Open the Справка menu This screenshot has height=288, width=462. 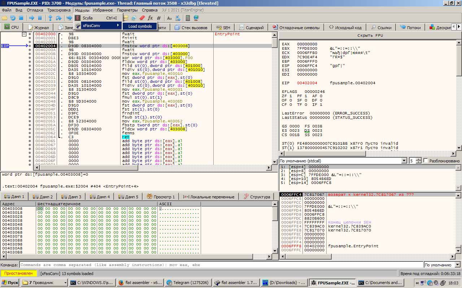pyautogui.click(x=149, y=10)
